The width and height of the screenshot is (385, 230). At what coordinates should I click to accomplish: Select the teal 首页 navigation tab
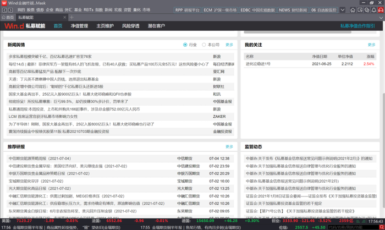[58, 26]
